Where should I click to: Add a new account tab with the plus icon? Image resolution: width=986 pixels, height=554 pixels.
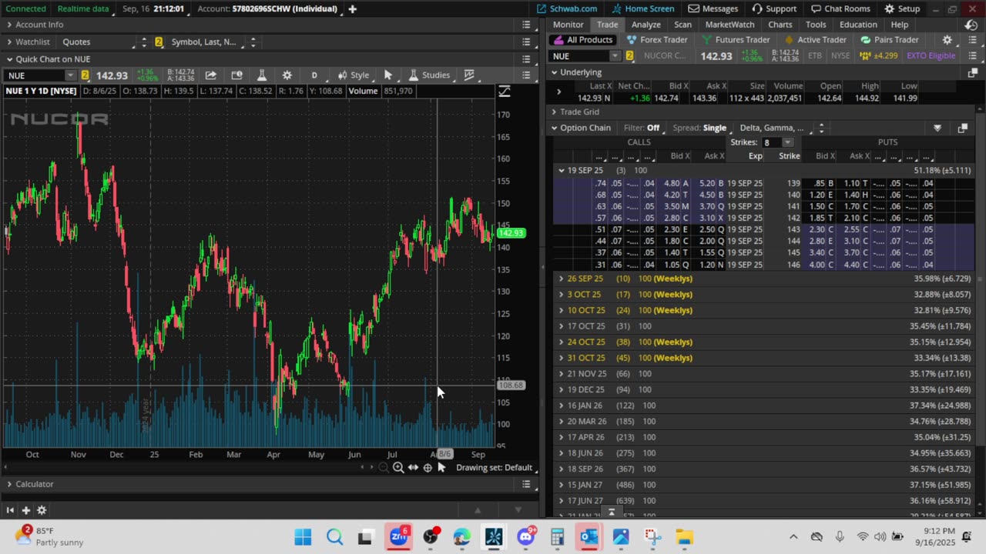point(352,8)
